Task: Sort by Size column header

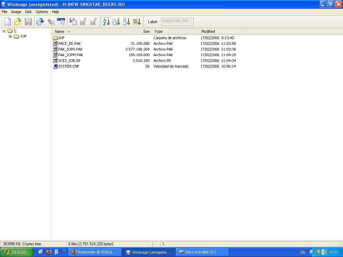Action: point(134,31)
